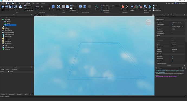Open the Transform tool

click(20, 7)
